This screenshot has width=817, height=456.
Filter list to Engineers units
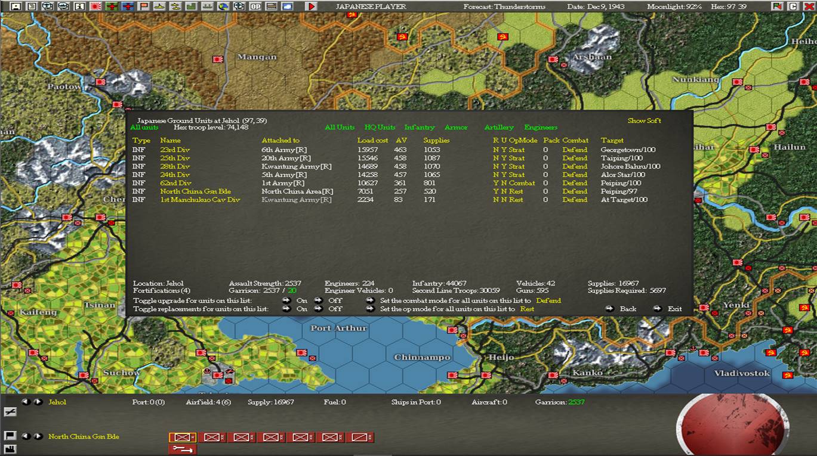pyautogui.click(x=541, y=127)
